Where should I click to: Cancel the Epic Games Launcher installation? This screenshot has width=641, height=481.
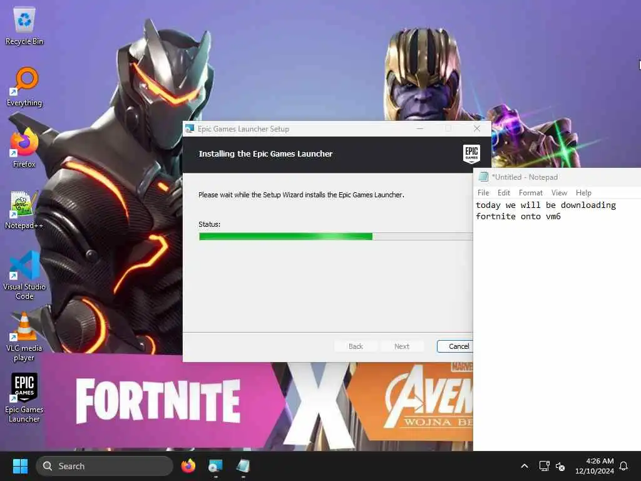click(455, 346)
